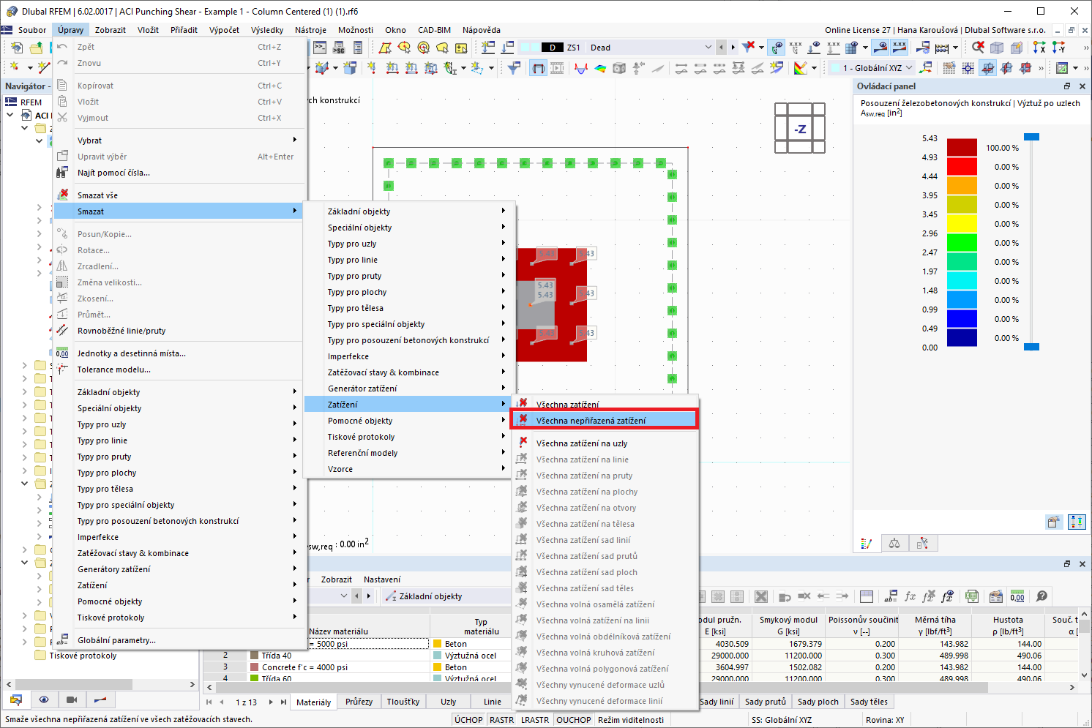This screenshot has height=728, width=1092.
Task: Open the Navigator views camera tab
Action: pos(72,699)
